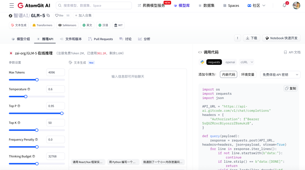
Task: Add the model to a collection
Action: [x=83, y=15]
